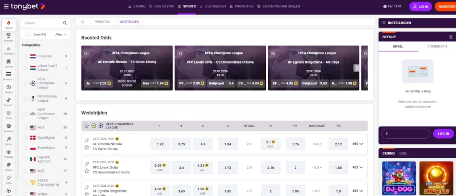Pin the PFC Levski Sofia match
Screen dimensions: 456x196
pyautogui.click(x=87, y=164)
